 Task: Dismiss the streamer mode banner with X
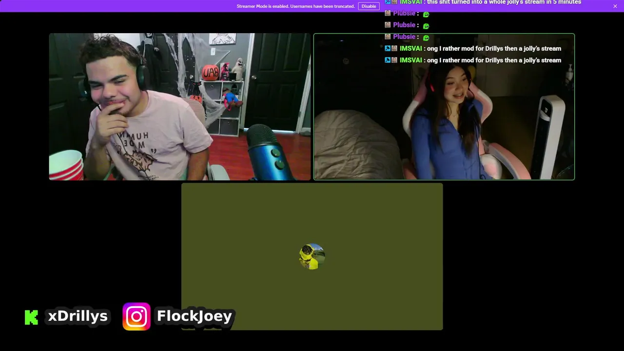[x=615, y=6]
